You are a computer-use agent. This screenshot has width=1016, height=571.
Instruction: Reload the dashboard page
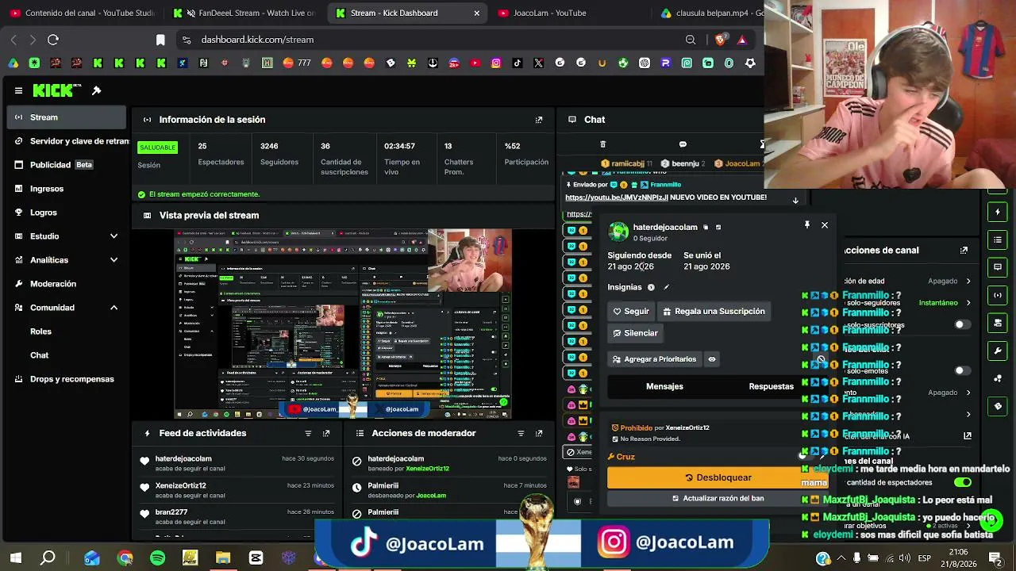[x=53, y=40]
